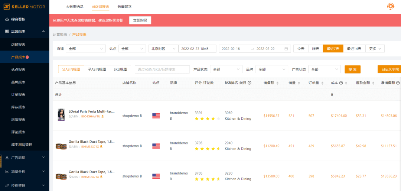Open 订单报表 in the sidebar
The width and height of the screenshot is (401, 191).
[x=18, y=95]
